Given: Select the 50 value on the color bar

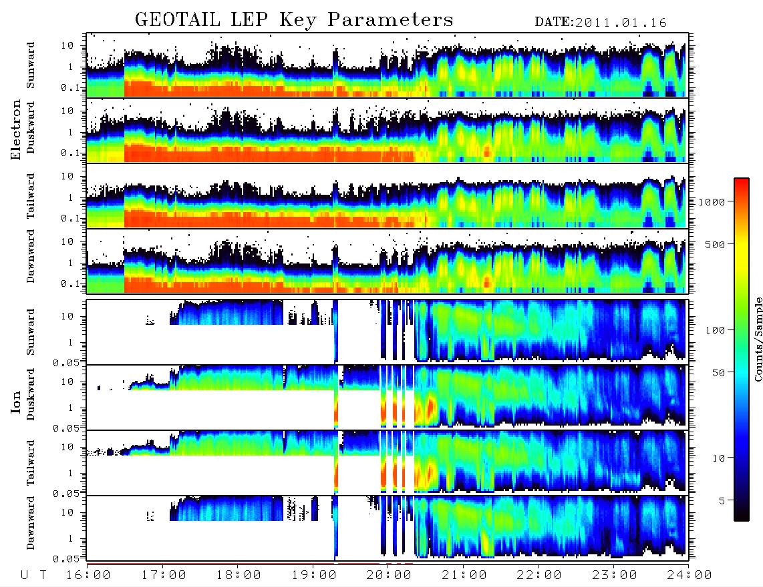Looking at the screenshot, I should click(718, 373).
